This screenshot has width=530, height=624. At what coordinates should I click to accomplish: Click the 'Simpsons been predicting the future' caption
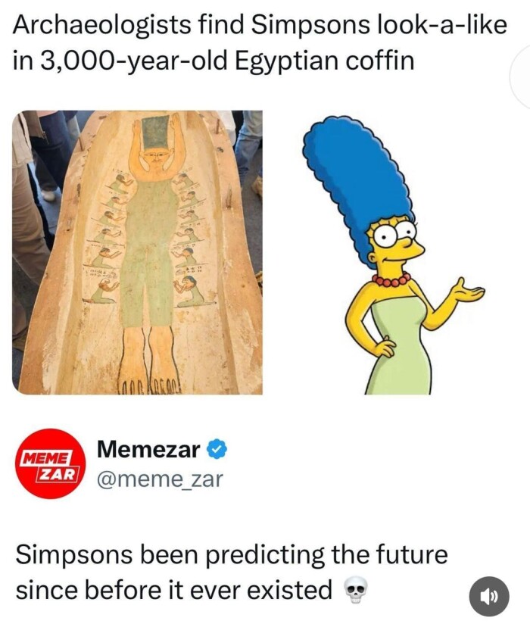point(232,555)
